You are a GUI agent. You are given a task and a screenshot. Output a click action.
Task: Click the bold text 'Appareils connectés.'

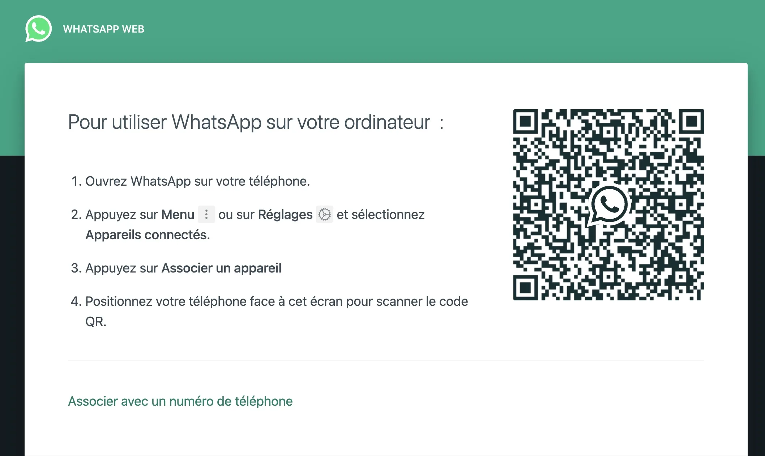coord(148,235)
